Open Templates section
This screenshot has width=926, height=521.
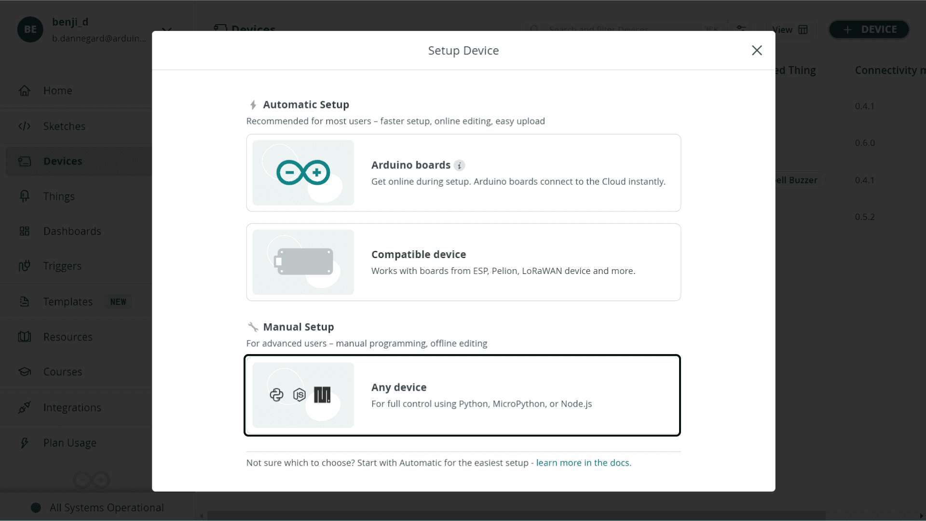point(68,302)
